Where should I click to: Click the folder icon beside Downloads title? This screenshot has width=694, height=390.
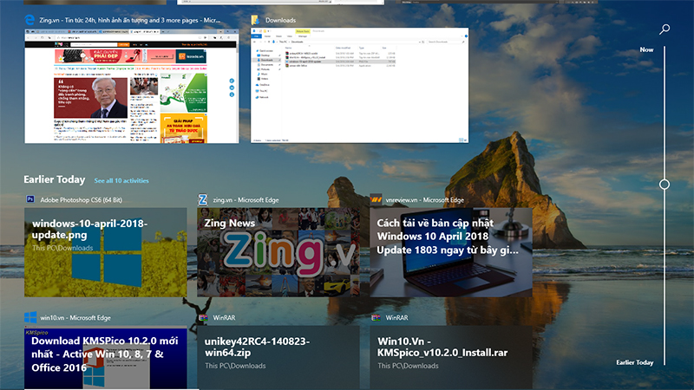255,20
